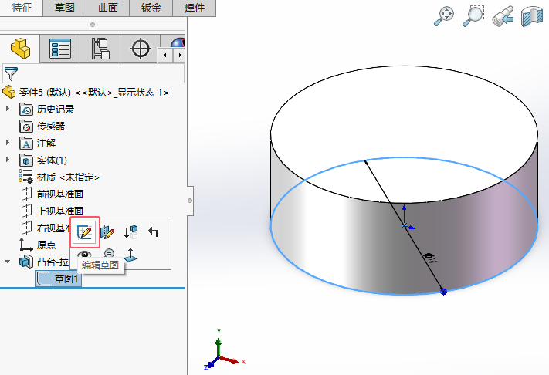The height and width of the screenshot is (375, 549).
Task: Click normal-to plane arrow icon
Action: click(130, 255)
